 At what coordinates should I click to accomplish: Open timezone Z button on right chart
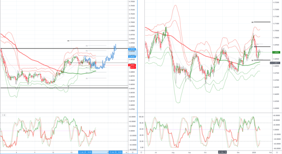tap(141, 152)
